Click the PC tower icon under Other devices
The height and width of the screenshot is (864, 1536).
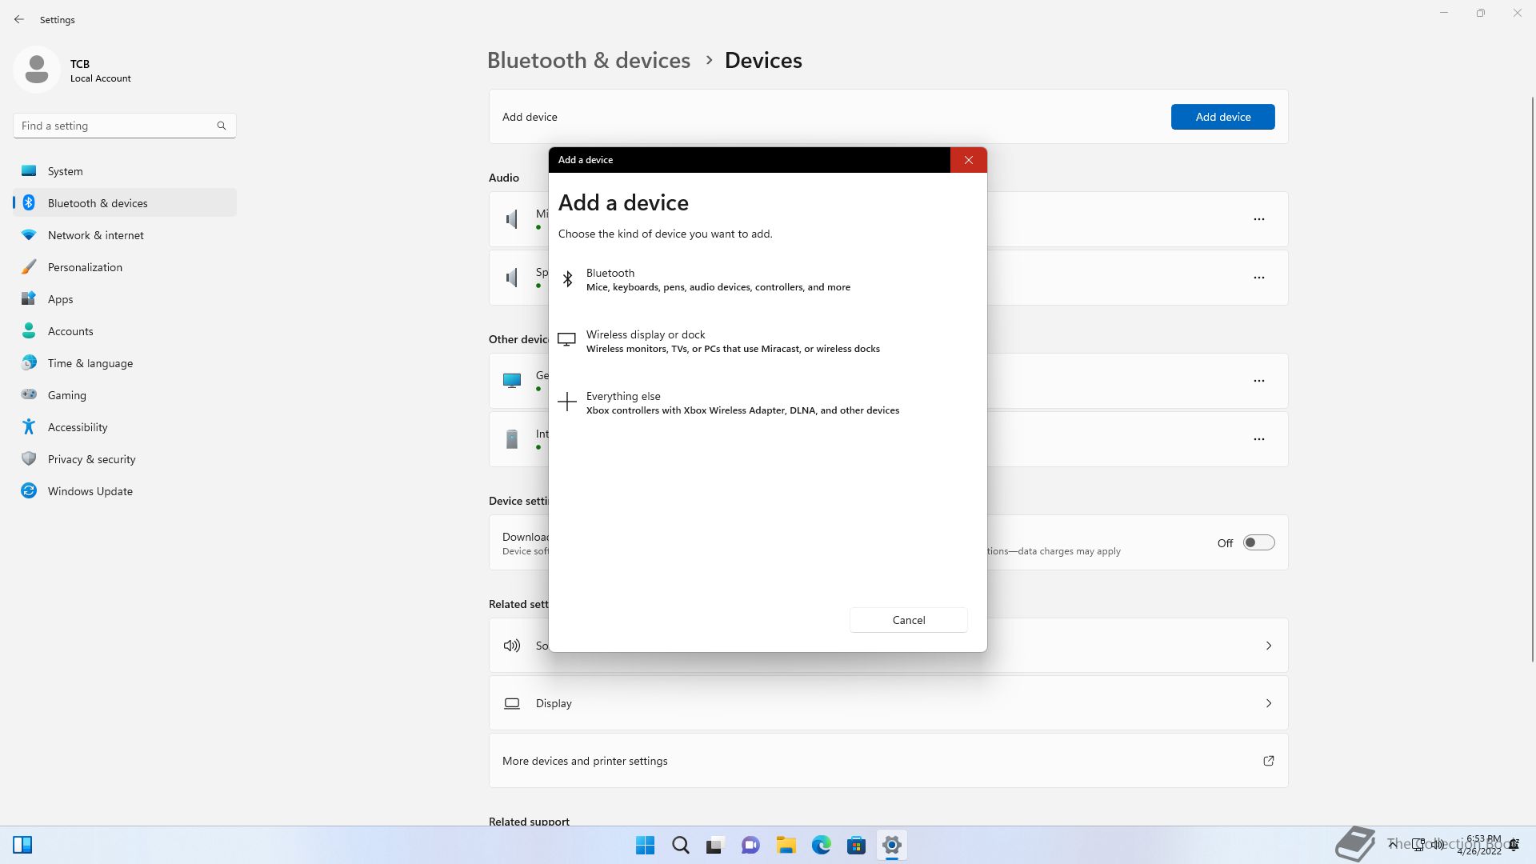[x=512, y=439]
